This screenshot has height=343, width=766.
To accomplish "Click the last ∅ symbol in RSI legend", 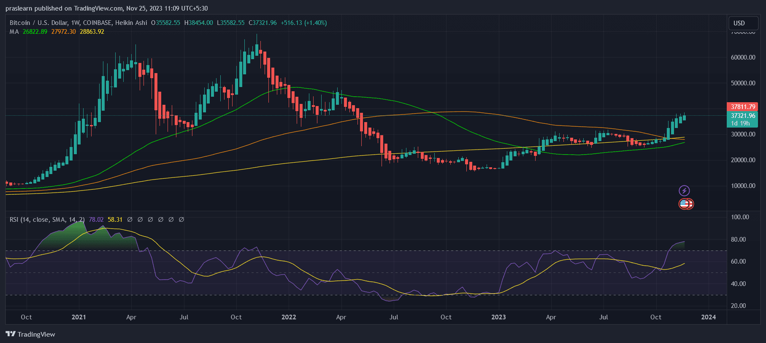I will tap(181, 220).
